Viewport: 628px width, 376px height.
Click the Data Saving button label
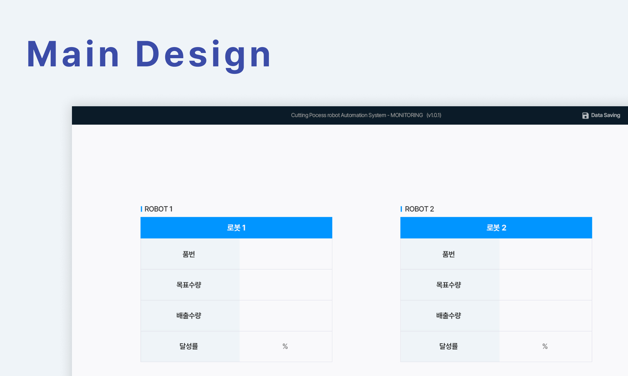[605, 115]
